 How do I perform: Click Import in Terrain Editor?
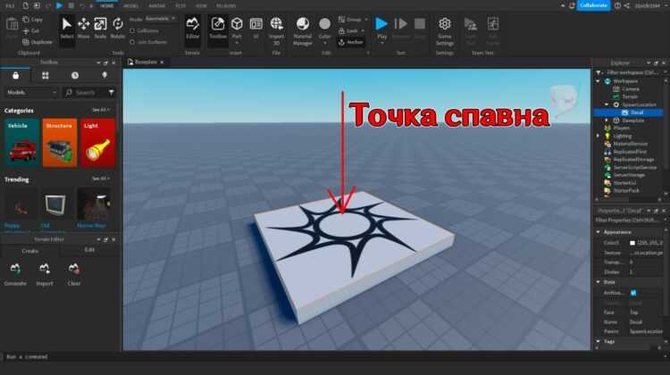(x=45, y=274)
